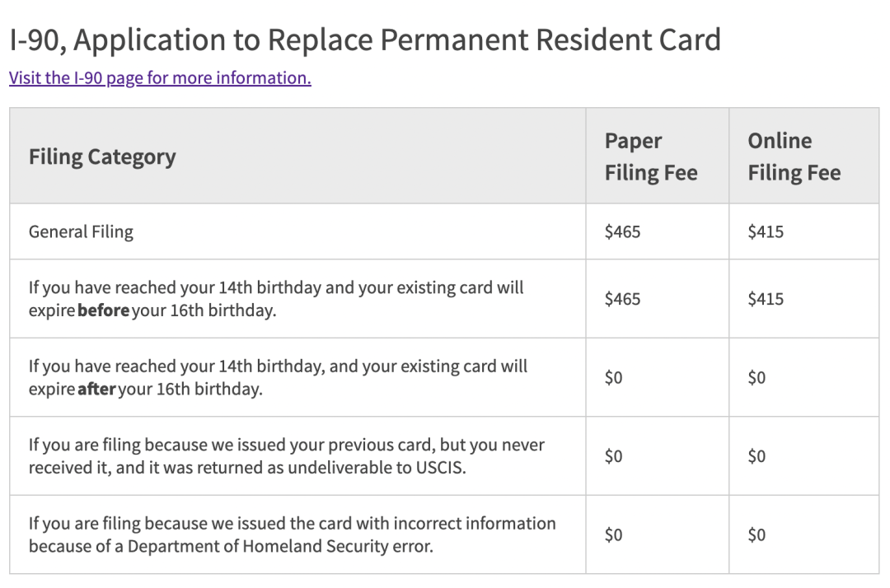Click the $465 paper fee for General Filing
This screenshot has height=588, width=890.
point(622,231)
